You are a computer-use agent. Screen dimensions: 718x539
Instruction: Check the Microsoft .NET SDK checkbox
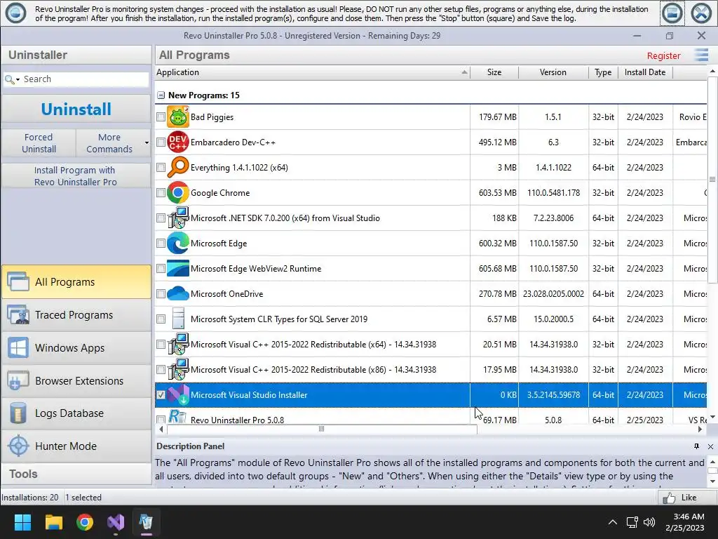click(161, 218)
